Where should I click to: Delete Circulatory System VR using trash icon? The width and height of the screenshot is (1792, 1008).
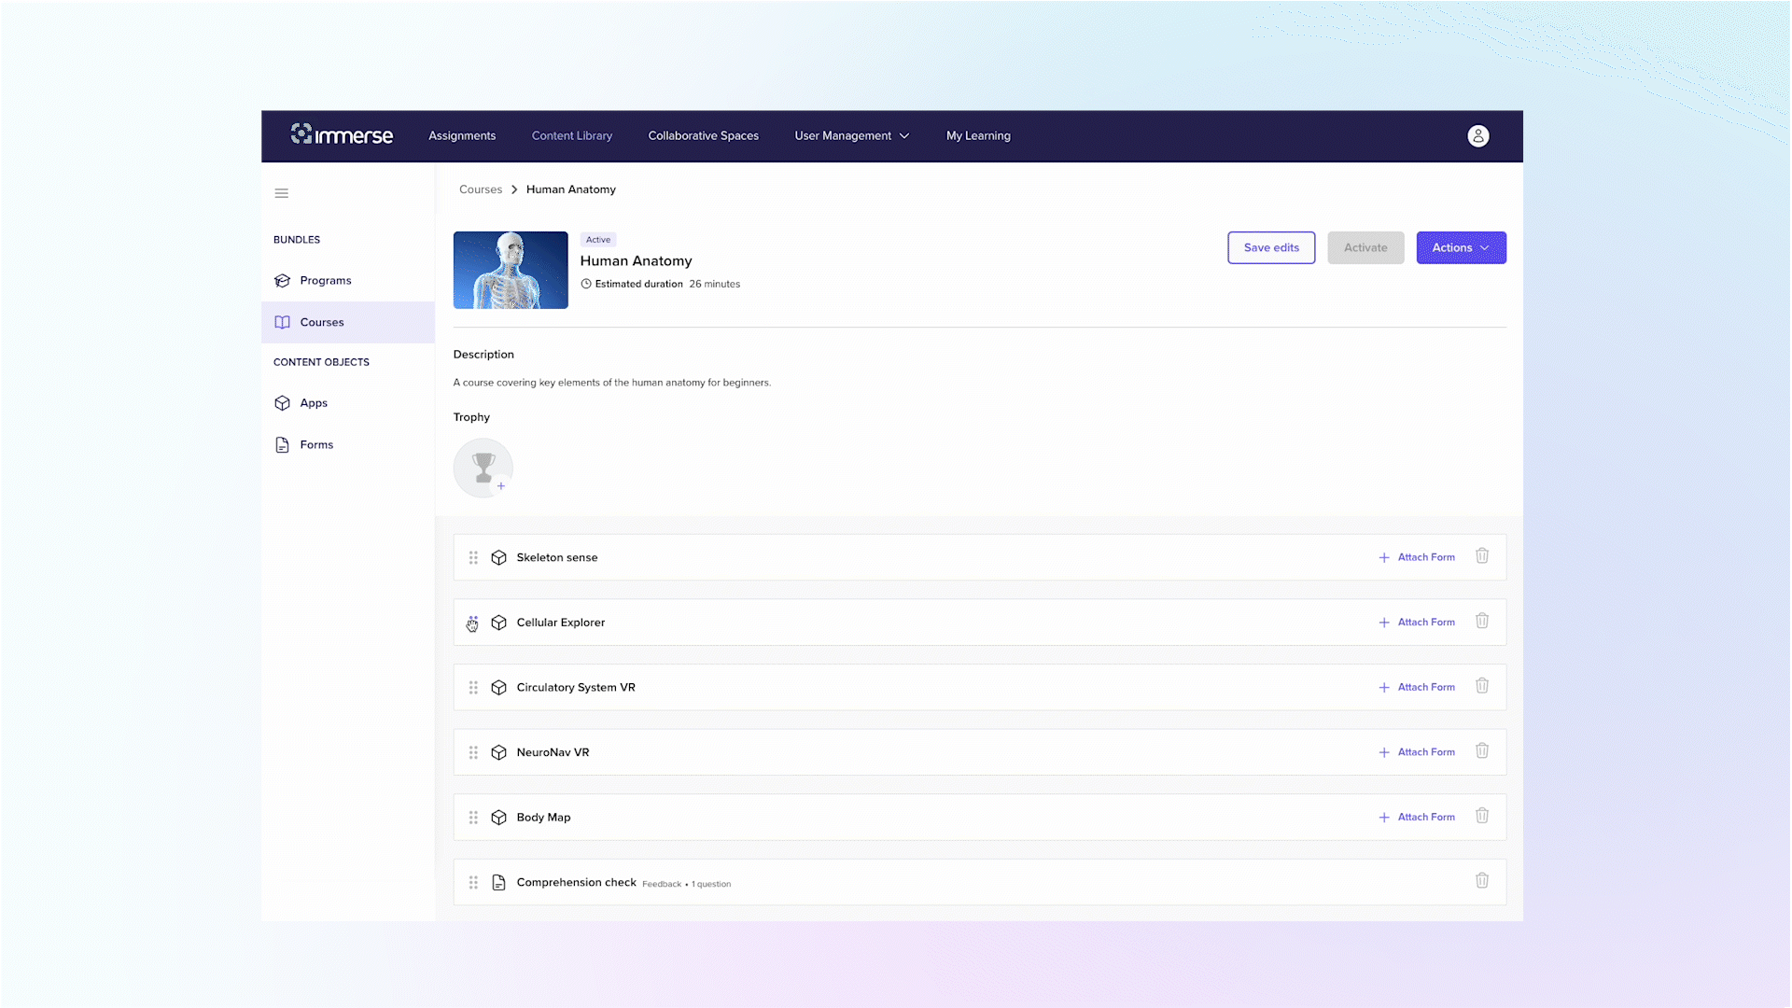tap(1482, 686)
